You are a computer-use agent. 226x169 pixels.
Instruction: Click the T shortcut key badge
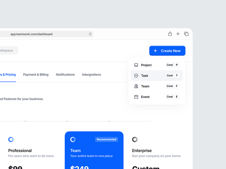177,75
